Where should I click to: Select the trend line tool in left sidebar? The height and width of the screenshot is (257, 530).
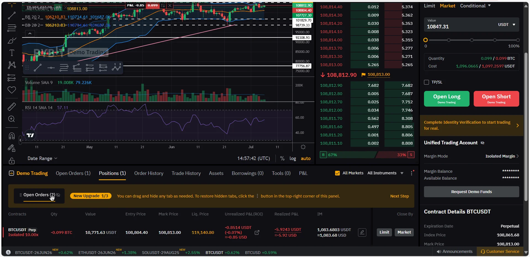pos(12,16)
